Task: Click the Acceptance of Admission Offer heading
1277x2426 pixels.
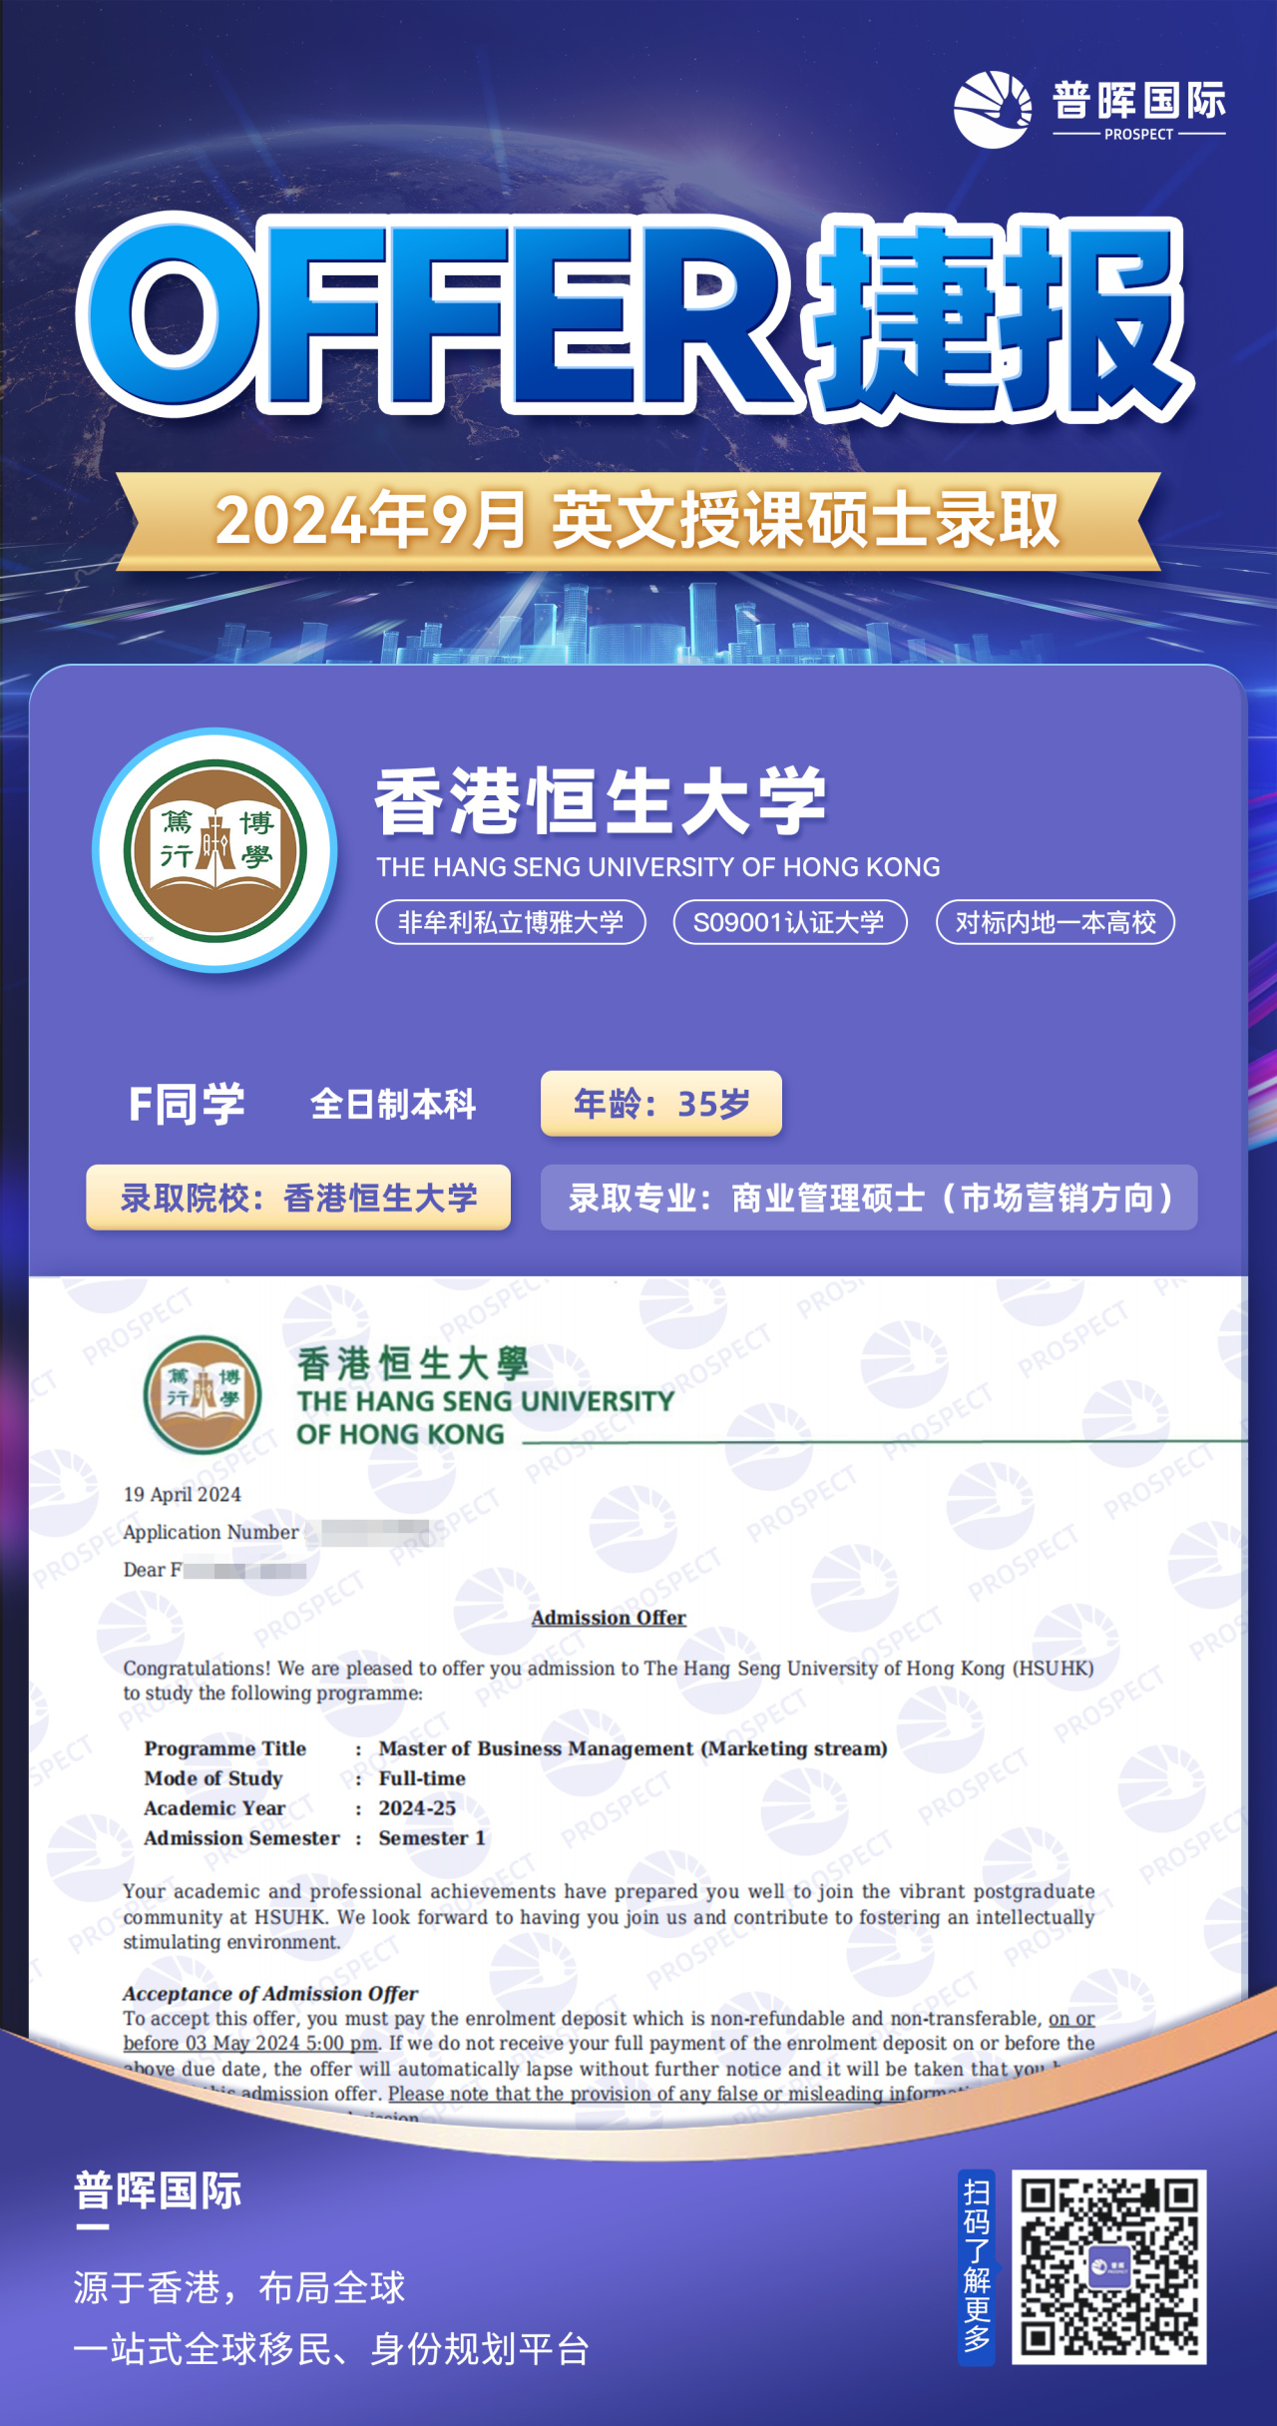Action: [x=270, y=1993]
